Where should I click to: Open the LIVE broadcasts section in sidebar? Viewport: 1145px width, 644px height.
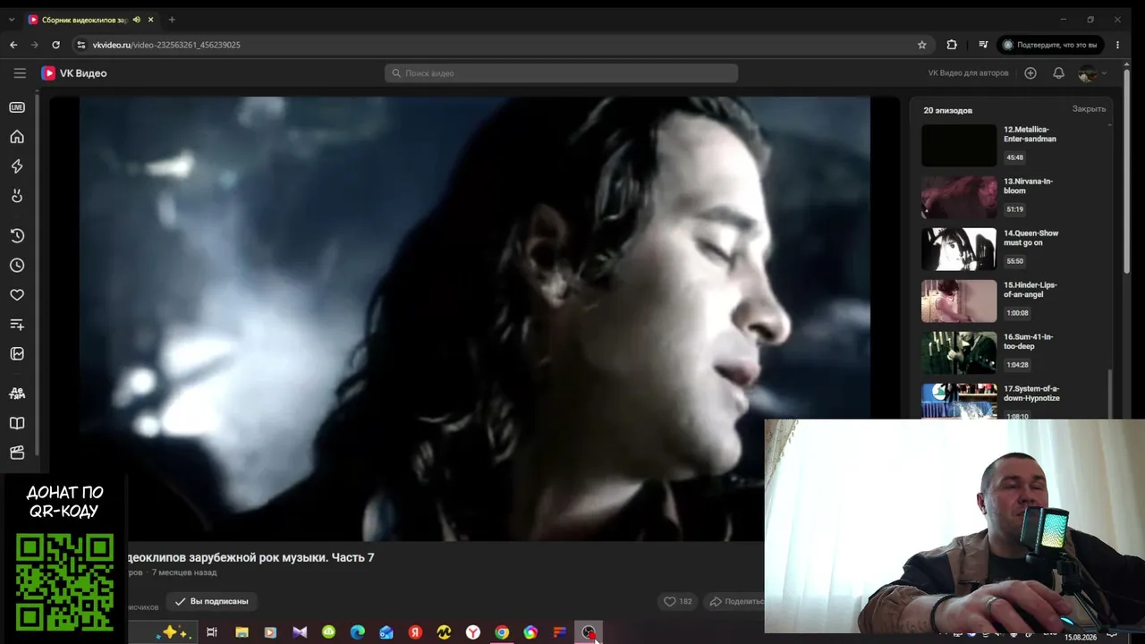17,107
